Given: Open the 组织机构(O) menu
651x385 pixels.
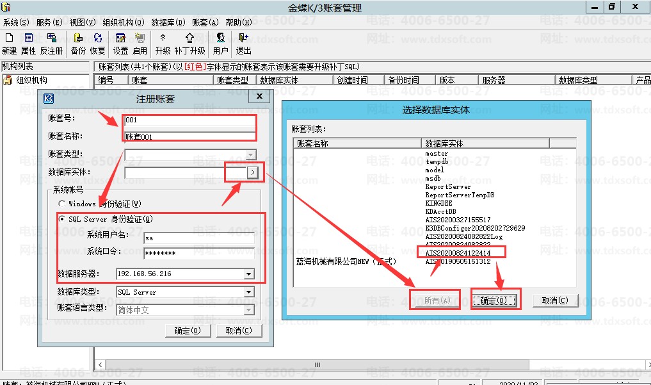Looking at the screenshot, I should (x=124, y=22).
